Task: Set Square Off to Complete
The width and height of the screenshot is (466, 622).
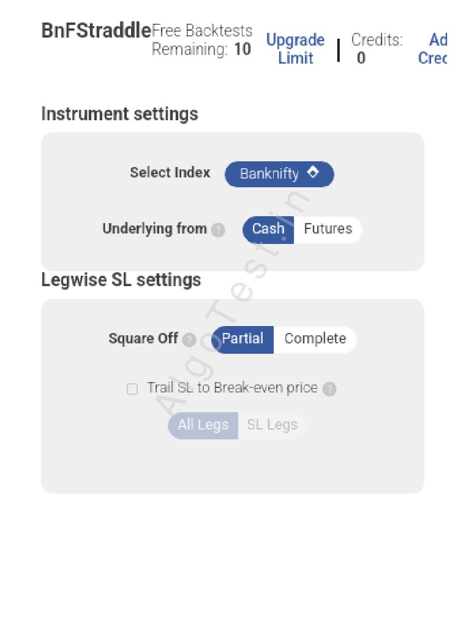Action: tap(315, 339)
